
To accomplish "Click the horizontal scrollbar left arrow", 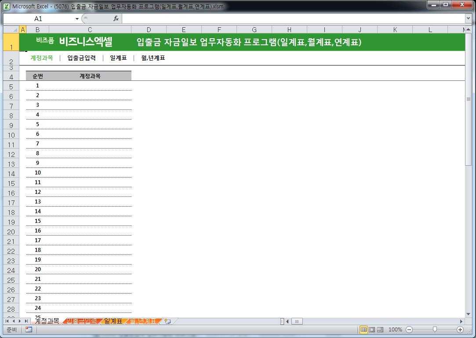I will [287, 321].
